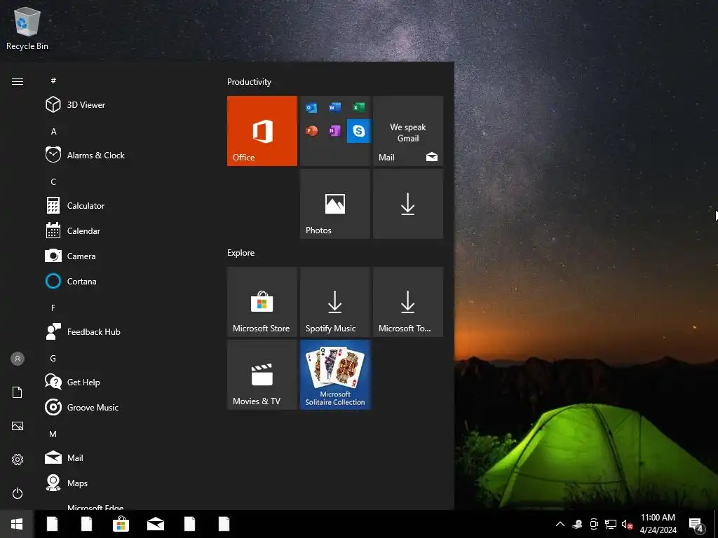Open the Movies & TV tile
The width and height of the screenshot is (718, 538).
[x=262, y=375]
